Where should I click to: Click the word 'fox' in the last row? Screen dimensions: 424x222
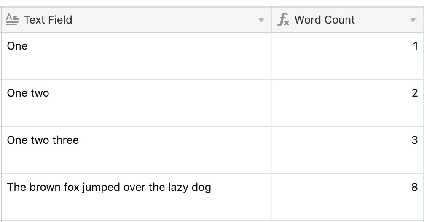pyautogui.click(x=71, y=187)
